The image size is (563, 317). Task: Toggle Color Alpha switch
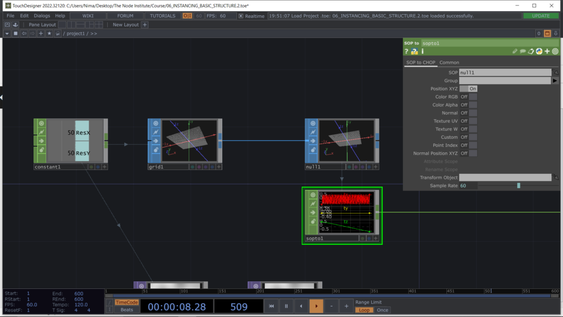pos(468,105)
